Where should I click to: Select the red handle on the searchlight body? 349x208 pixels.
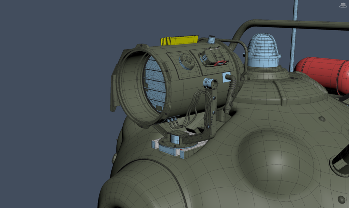pyautogui.click(x=220, y=63)
